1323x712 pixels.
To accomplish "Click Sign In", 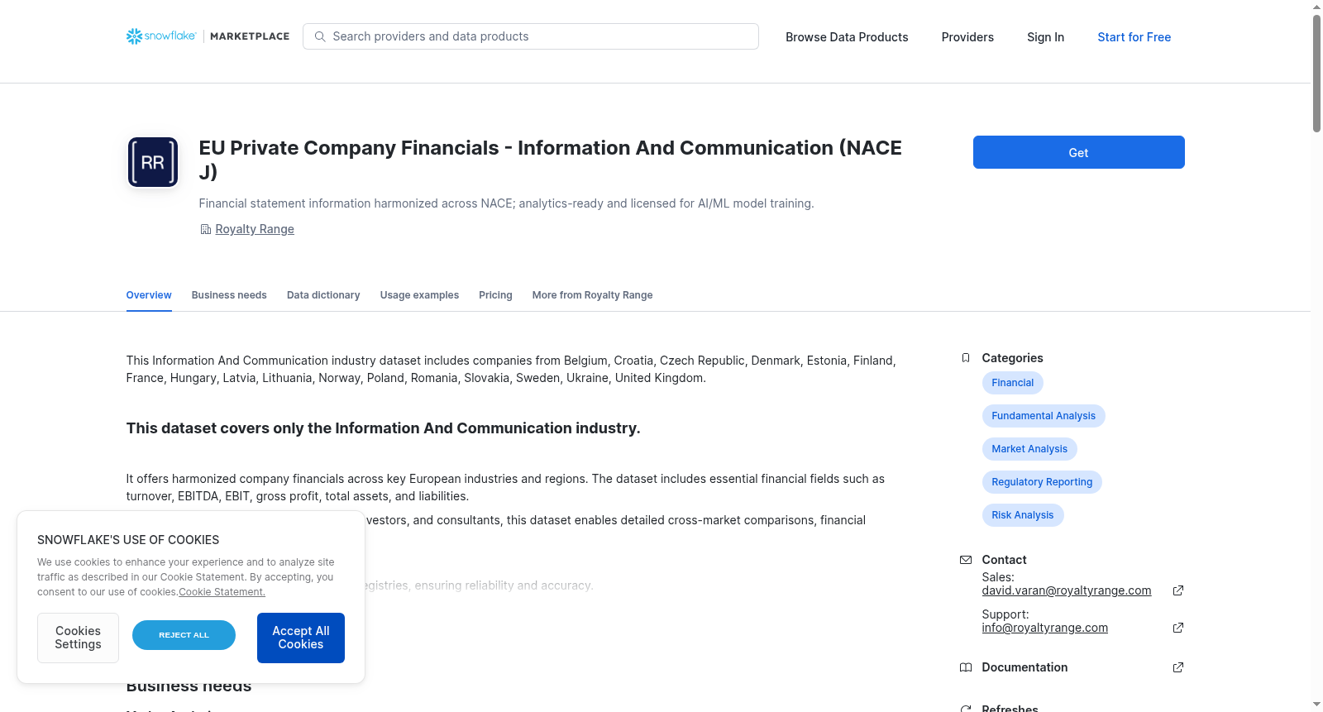I will (1045, 37).
